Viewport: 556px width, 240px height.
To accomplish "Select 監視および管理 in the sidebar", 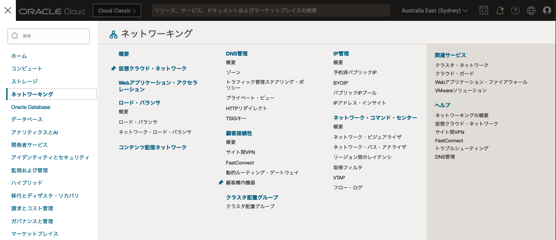I will 30,170.
